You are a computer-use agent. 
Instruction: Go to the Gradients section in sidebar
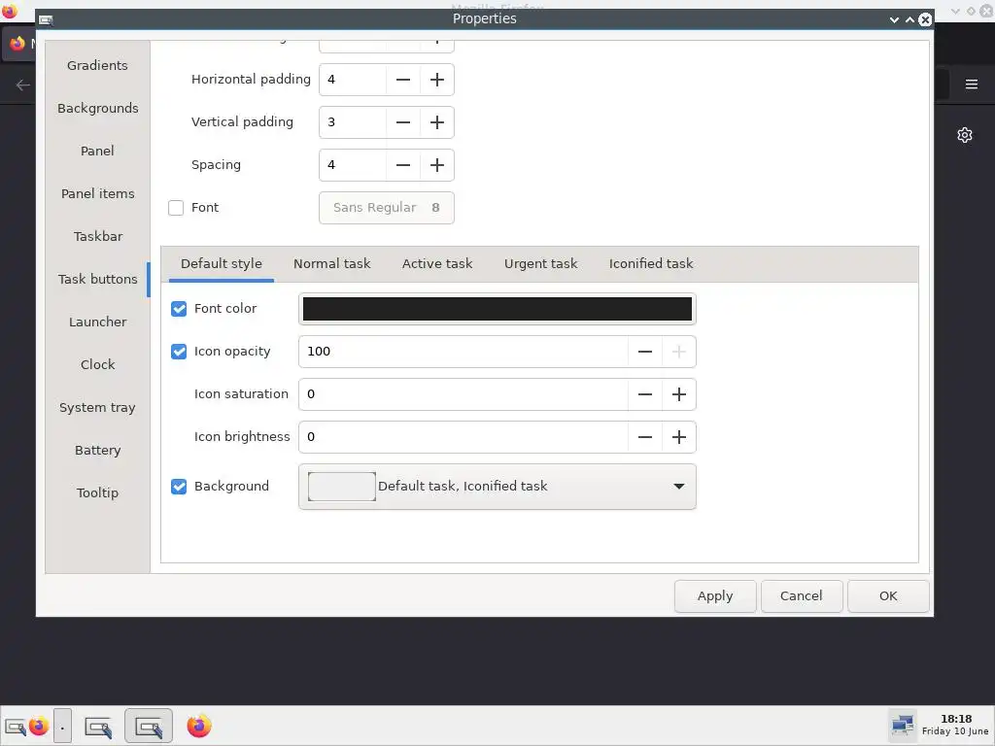98,65
